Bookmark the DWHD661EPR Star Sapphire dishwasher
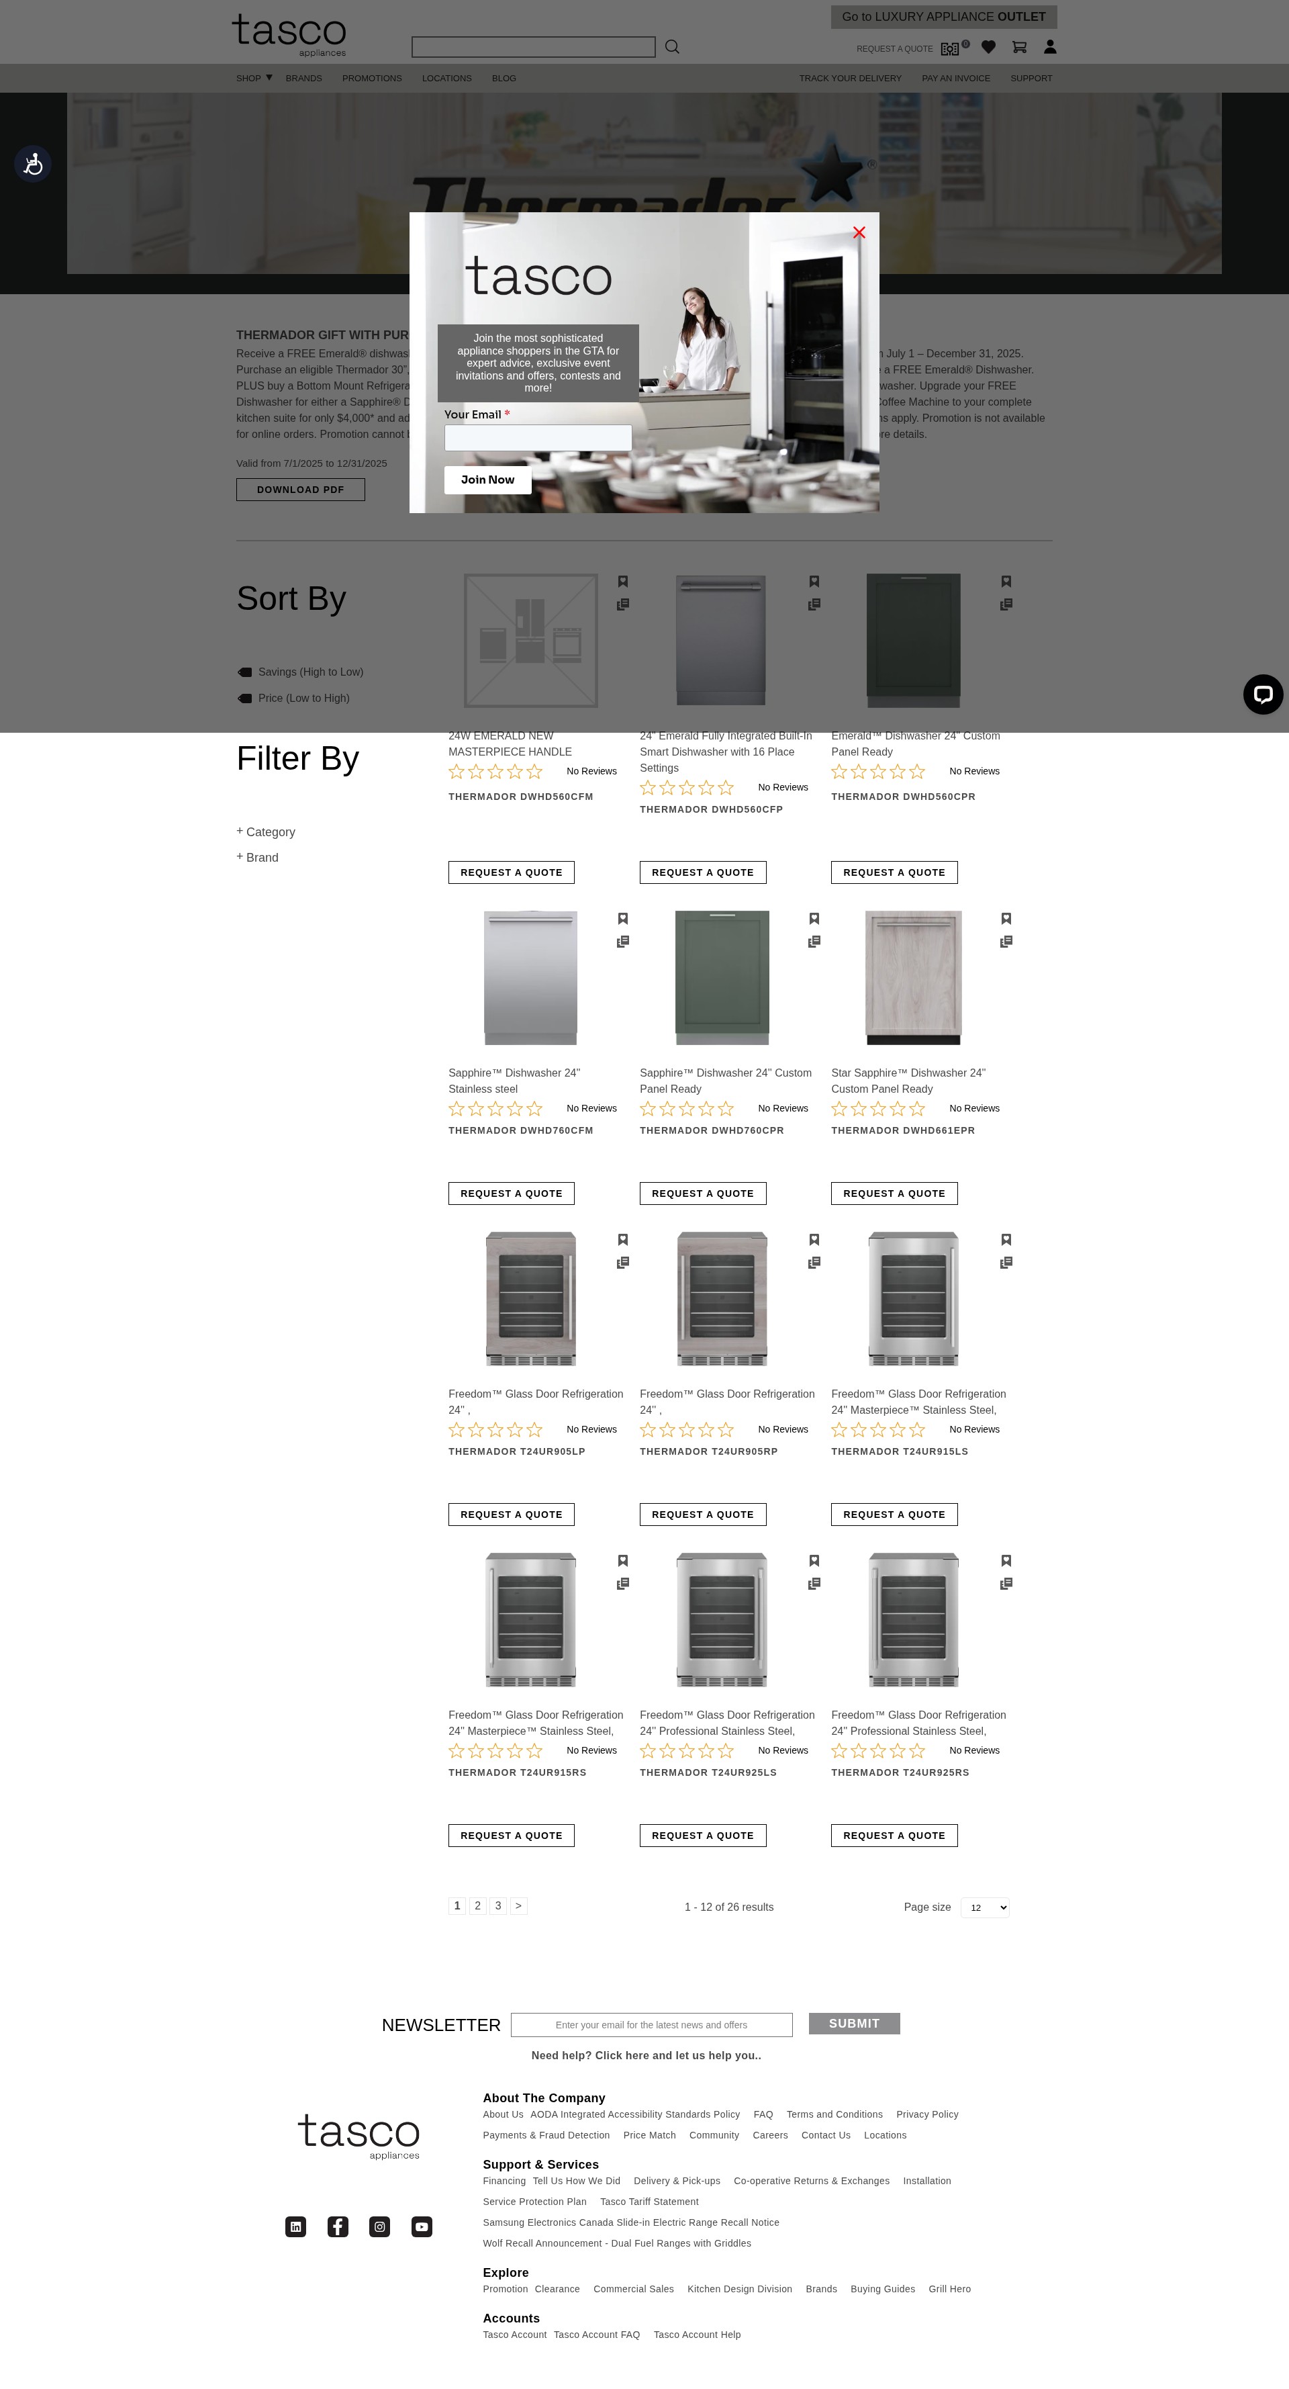The image size is (1289, 2389). 1006,919
